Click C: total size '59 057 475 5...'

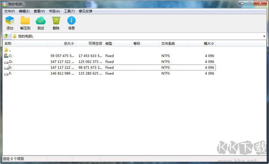point(62,56)
